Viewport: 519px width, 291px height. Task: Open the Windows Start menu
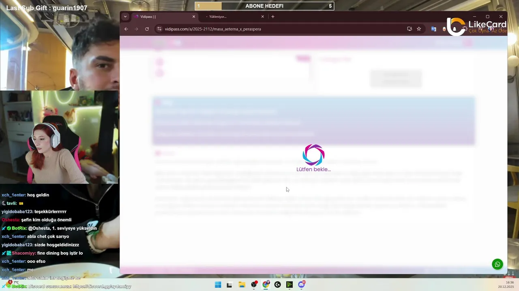[218, 285]
